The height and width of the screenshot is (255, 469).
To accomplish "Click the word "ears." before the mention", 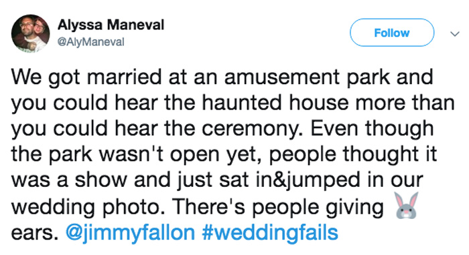I will pyautogui.click(x=34, y=233).
